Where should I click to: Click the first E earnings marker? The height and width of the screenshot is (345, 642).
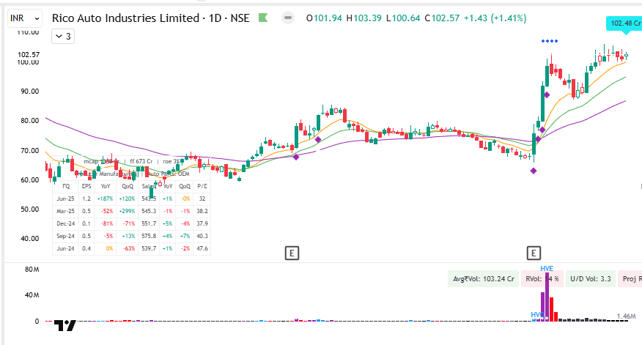[x=292, y=253]
